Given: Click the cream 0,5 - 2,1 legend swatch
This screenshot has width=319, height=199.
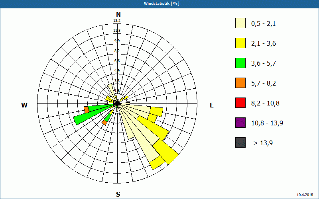Looking at the screenshot, I should pyautogui.click(x=240, y=23).
